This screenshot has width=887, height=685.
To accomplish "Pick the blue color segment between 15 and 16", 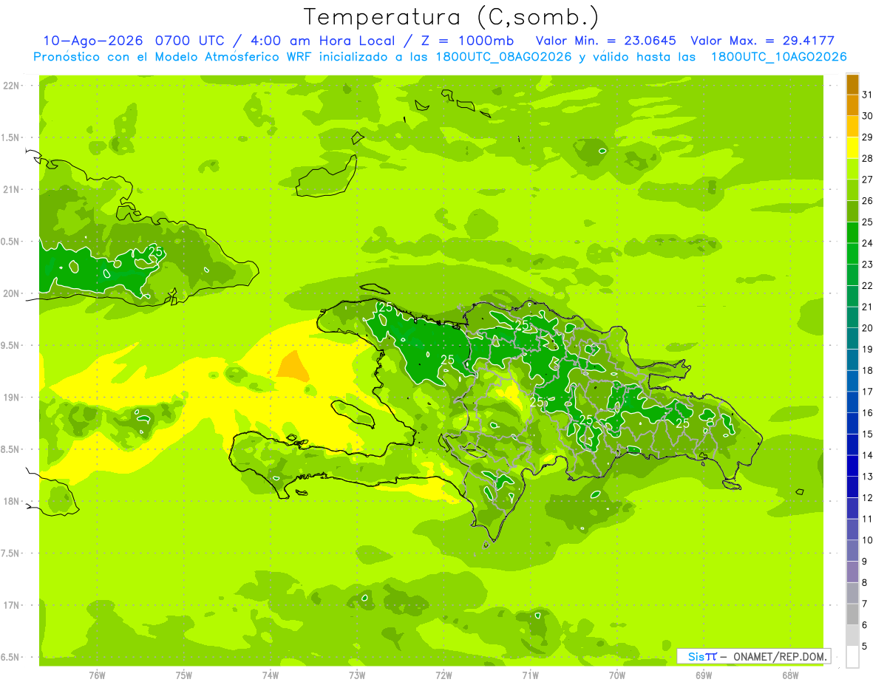I will tap(852, 423).
